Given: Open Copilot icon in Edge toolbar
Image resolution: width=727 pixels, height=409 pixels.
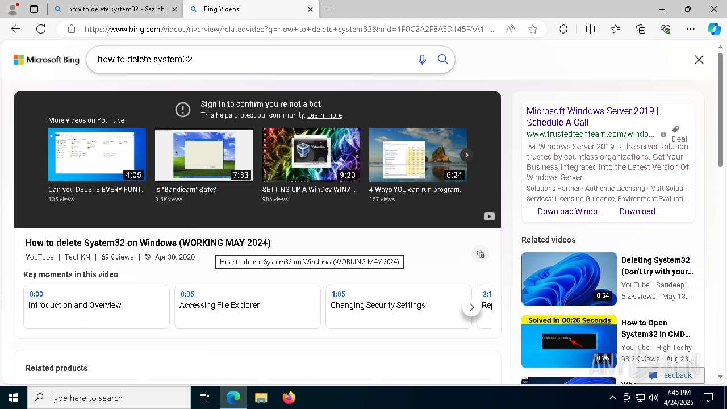Looking at the screenshot, I should tap(714, 29).
